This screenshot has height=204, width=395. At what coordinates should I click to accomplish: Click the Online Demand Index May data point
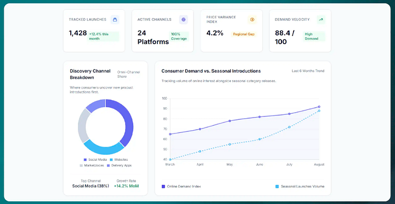(230, 121)
